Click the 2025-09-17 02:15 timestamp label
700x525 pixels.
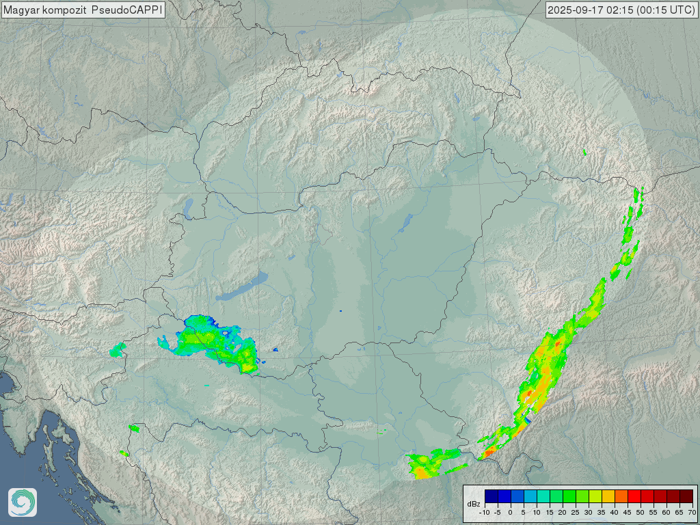pyautogui.click(x=621, y=10)
